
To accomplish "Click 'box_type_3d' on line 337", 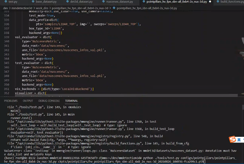I will (38, 29).
